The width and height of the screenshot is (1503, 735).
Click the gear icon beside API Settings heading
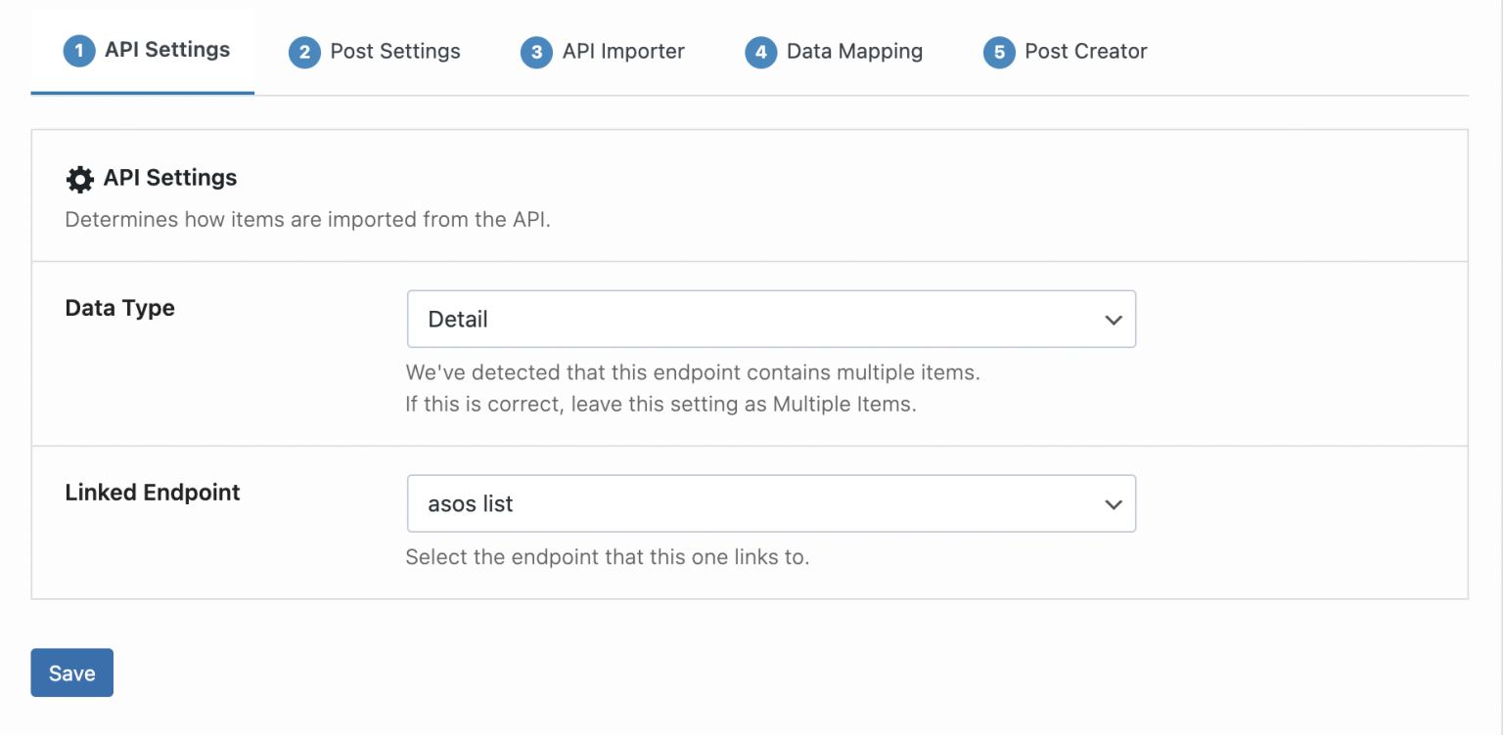click(79, 178)
